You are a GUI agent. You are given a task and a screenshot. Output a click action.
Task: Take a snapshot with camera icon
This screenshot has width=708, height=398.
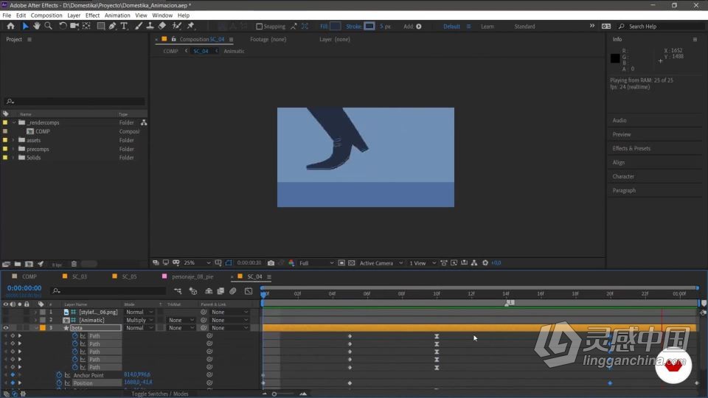271,263
